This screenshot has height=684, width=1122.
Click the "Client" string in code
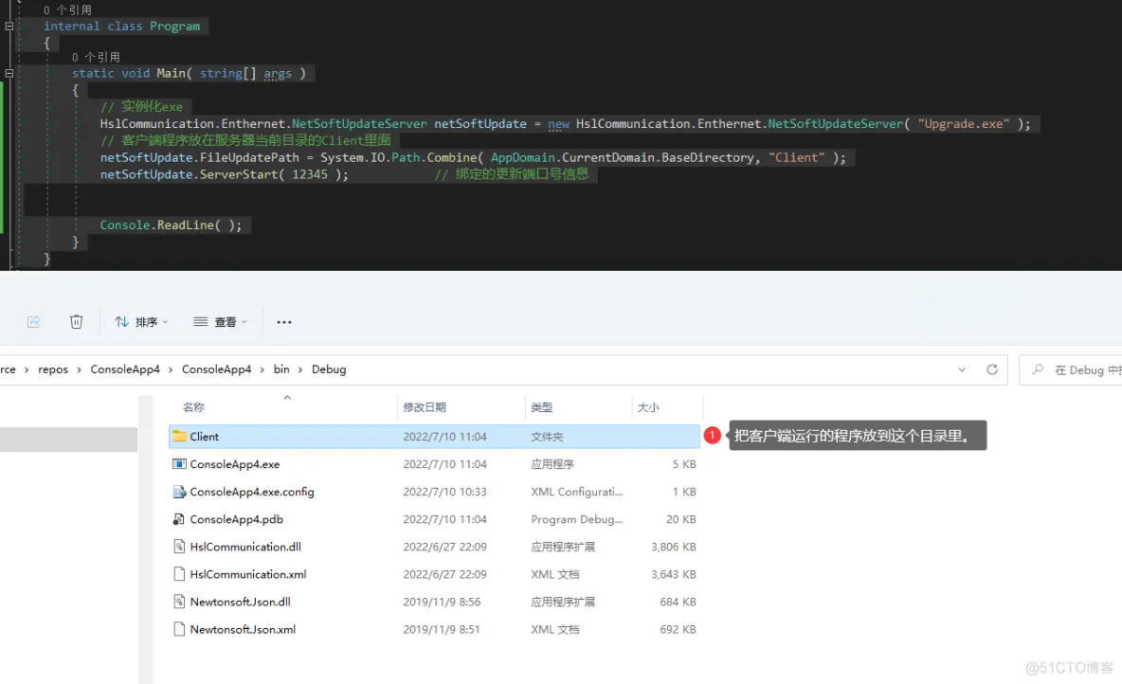point(796,157)
